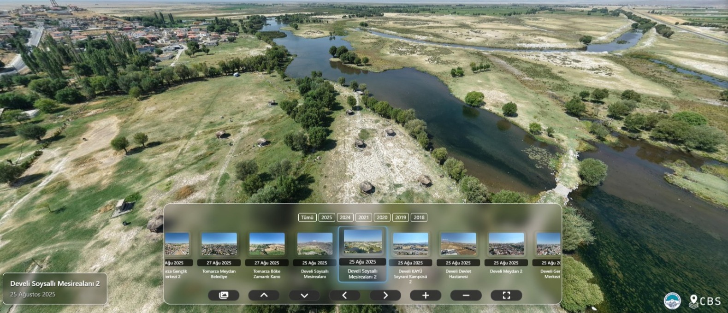
Task: Open Tomarza Böke Zamantı Kano thumbnail
Action: click(267, 244)
